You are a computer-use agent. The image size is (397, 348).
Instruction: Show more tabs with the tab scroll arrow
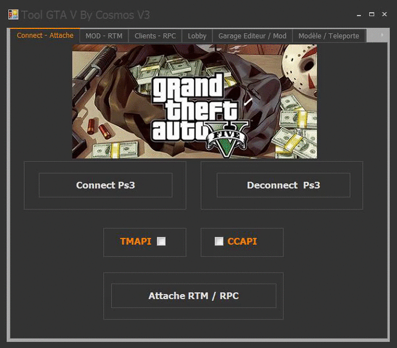pos(382,35)
